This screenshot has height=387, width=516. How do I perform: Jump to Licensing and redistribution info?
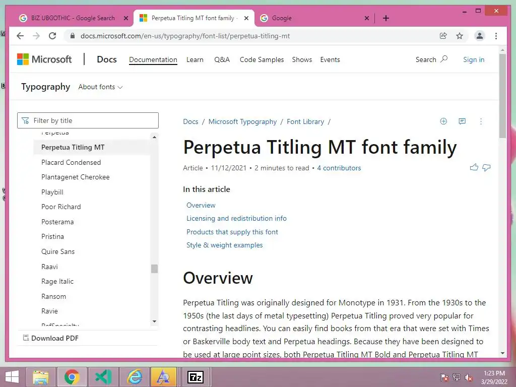[x=236, y=218]
